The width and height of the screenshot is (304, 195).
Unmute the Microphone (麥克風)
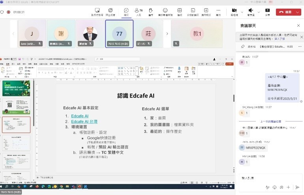pos(251,12)
